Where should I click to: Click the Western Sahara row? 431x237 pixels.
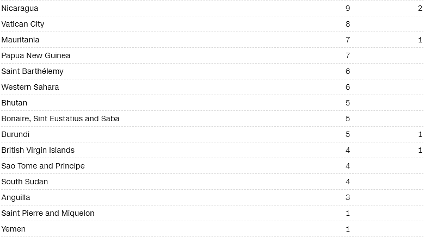pyautogui.click(x=212, y=87)
